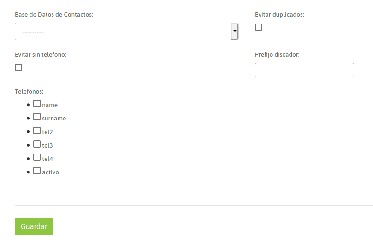
Task: Tick the name checkbox under Telefonos
Action: point(37,104)
